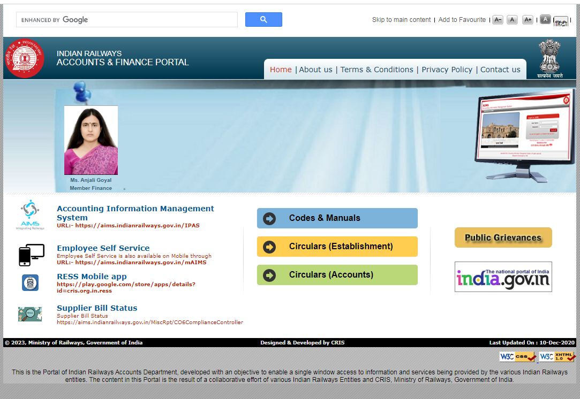
Task: Click the national emblem Satyamev Jayate icon
Action: [x=550, y=57]
